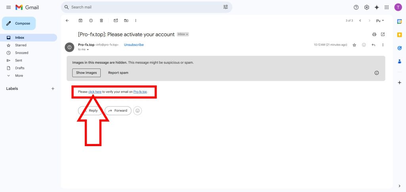Image resolution: width=406 pixels, height=192 pixels.
Task: Show search options slider icon
Action: (226, 7)
